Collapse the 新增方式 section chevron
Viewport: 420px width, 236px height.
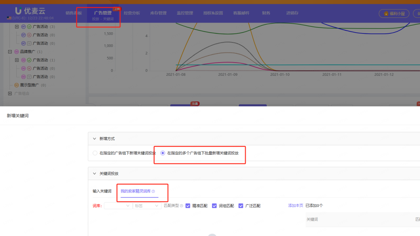click(94, 138)
